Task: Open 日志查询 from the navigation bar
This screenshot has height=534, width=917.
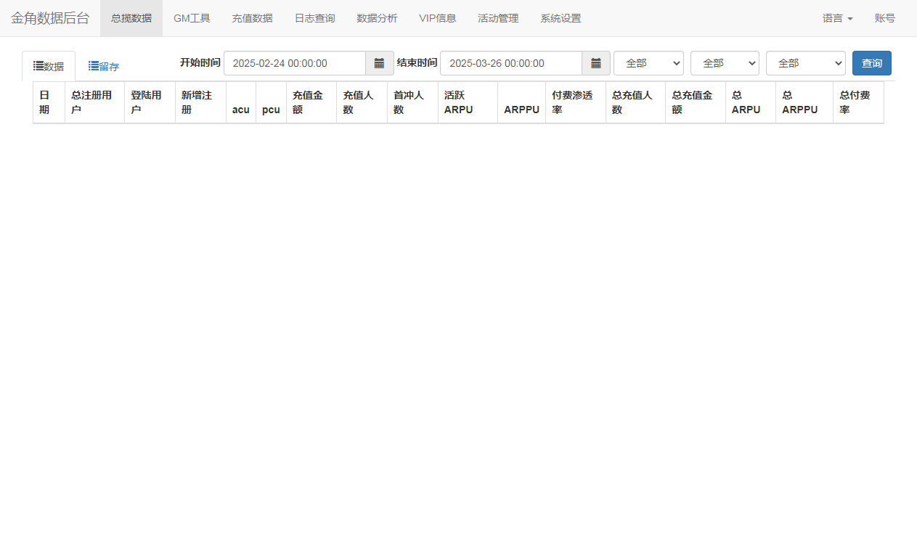Action: click(x=315, y=18)
